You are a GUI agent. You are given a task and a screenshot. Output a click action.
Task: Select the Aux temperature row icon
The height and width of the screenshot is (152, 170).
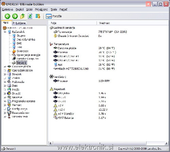(55, 65)
